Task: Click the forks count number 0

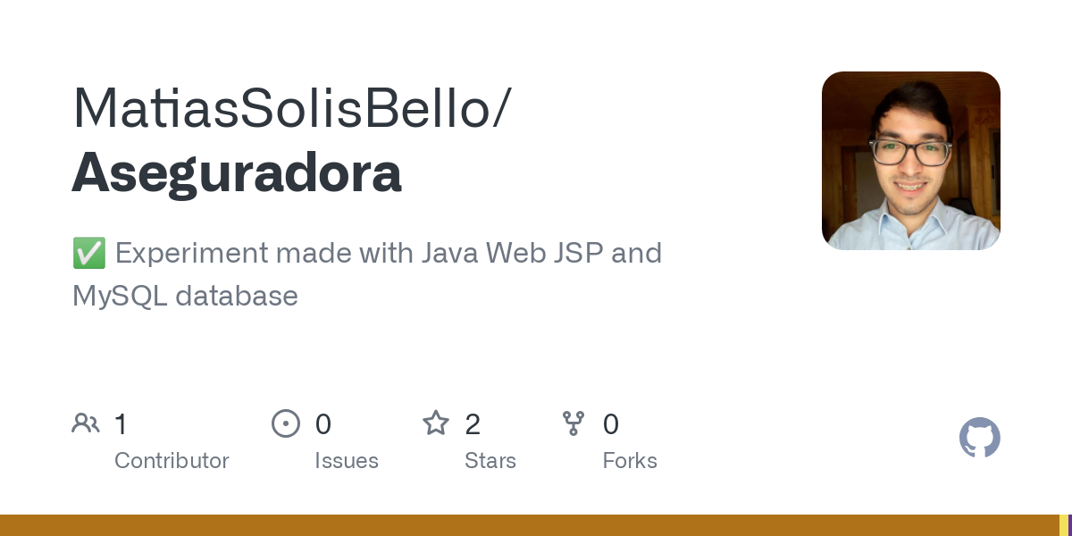Action: click(x=611, y=424)
